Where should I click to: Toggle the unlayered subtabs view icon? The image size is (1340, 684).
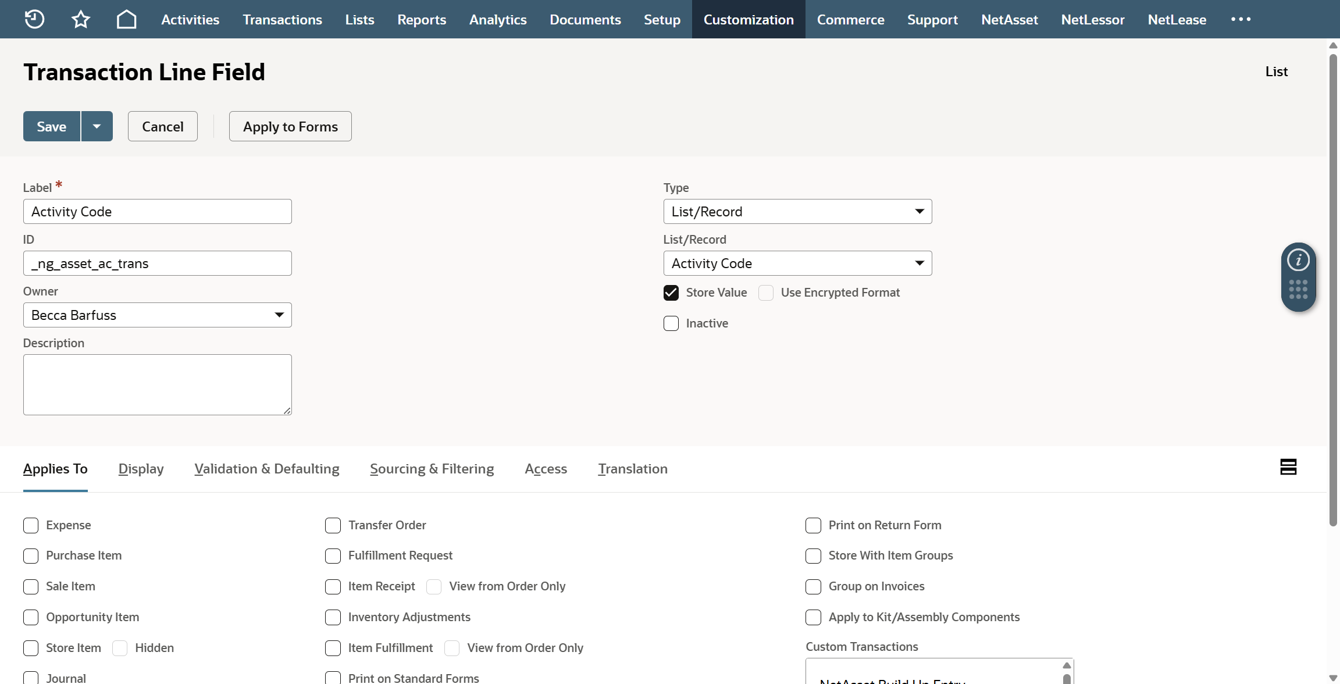click(x=1288, y=467)
